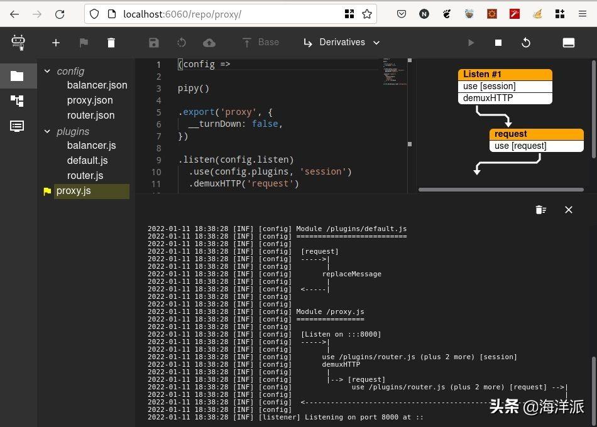
Task: Collapse the plugins folder
Action: click(x=47, y=132)
